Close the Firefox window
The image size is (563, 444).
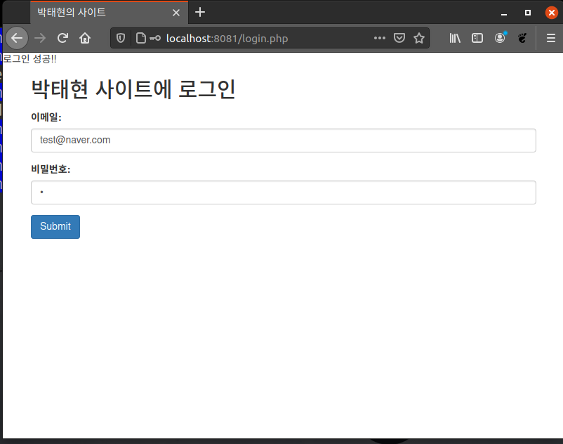(x=552, y=13)
